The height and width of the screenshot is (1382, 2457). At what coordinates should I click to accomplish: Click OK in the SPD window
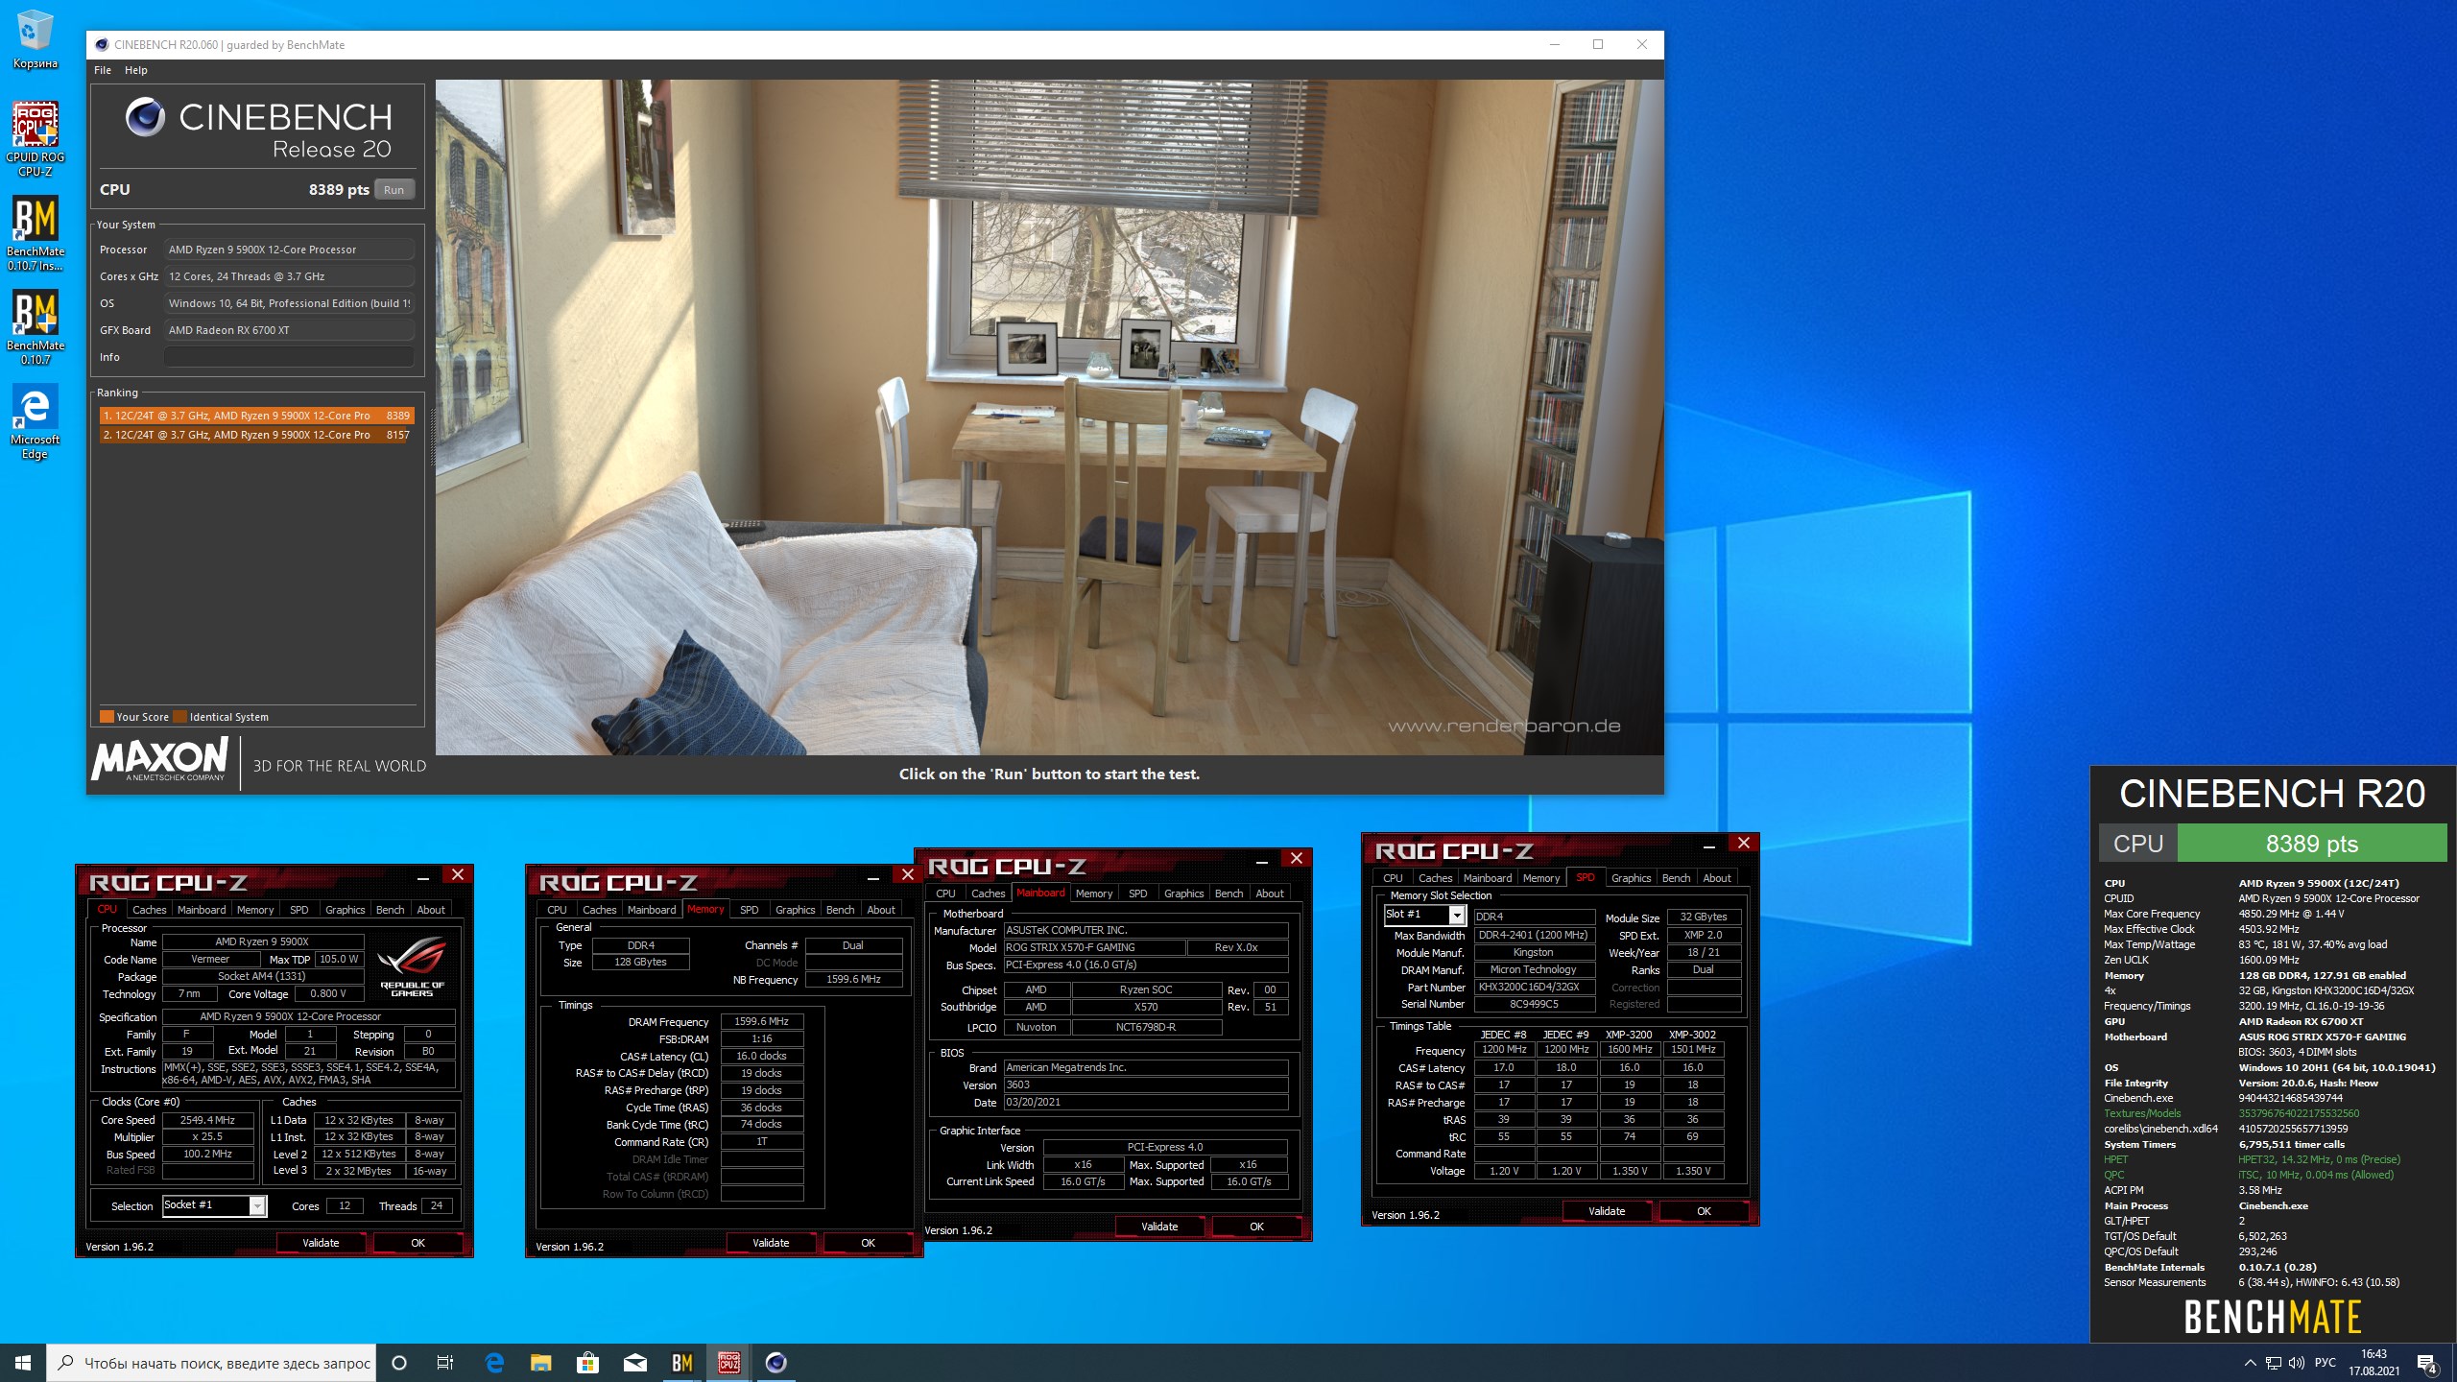pos(1705,1211)
